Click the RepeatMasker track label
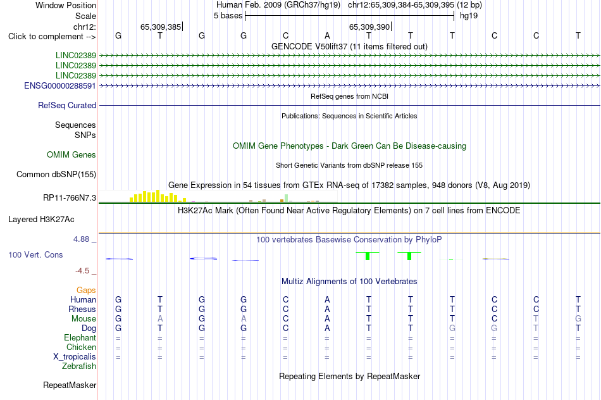 pyautogui.click(x=70, y=385)
